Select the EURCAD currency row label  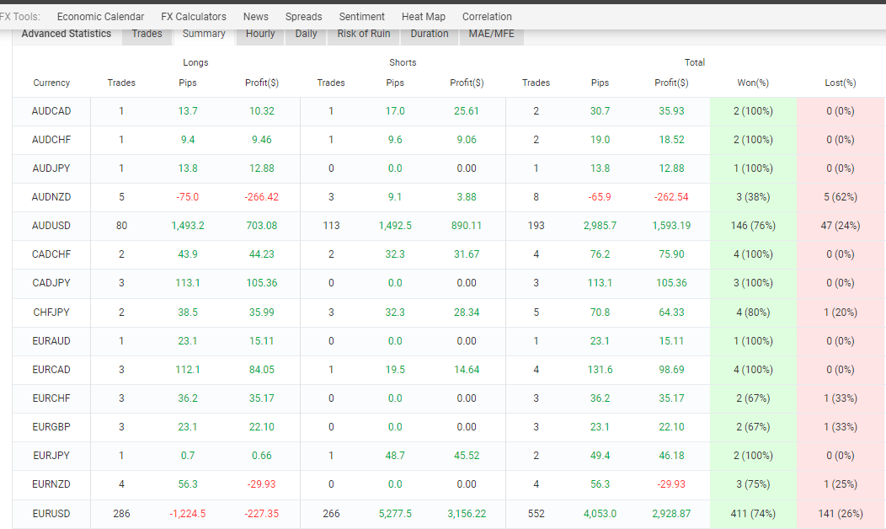tap(51, 370)
